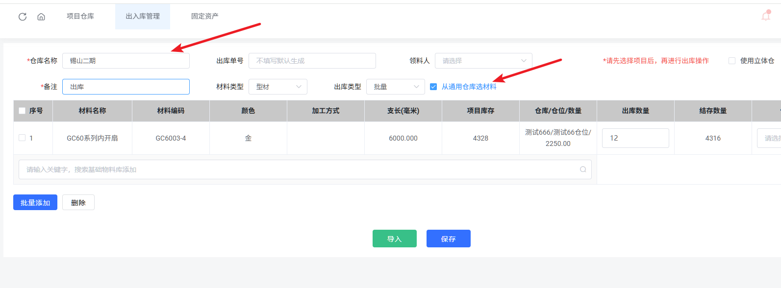Click the green 导入 button
781x288 pixels.
coord(394,239)
